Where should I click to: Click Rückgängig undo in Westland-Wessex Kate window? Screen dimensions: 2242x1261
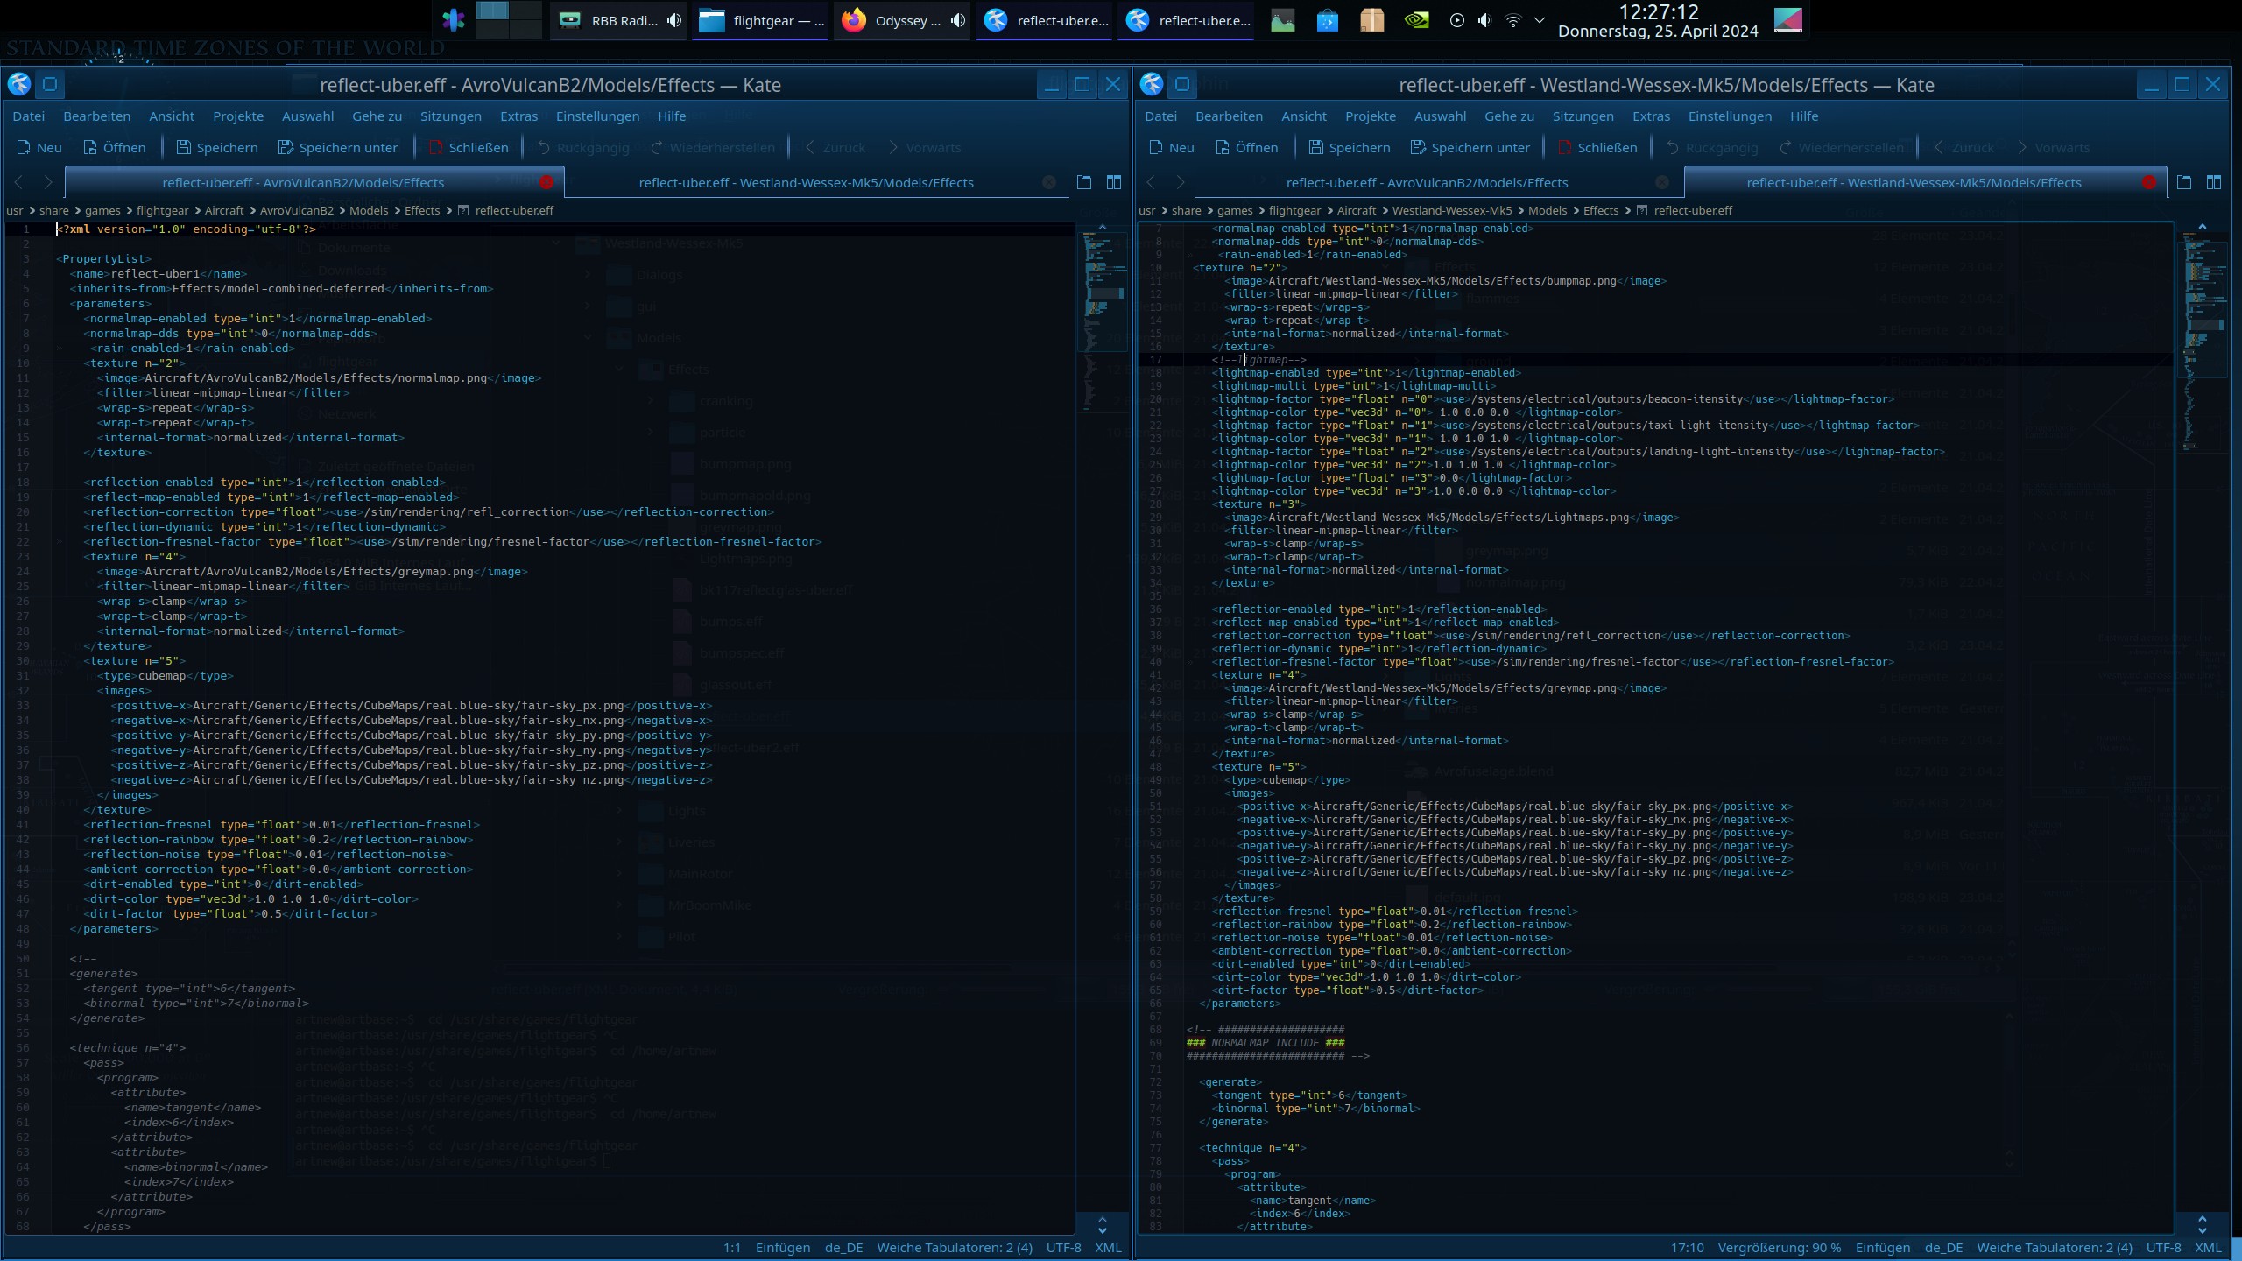tap(1711, 147)
